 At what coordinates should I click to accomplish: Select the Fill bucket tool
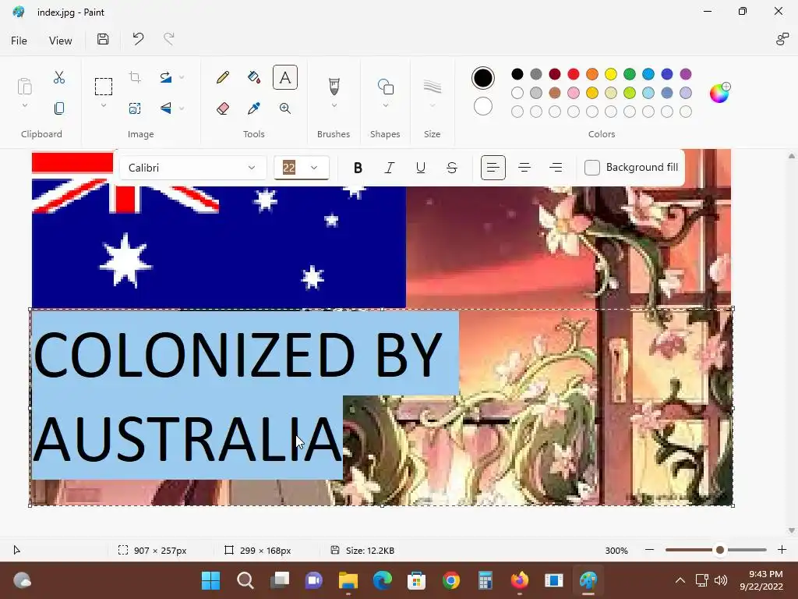click(x=253, y=77)
